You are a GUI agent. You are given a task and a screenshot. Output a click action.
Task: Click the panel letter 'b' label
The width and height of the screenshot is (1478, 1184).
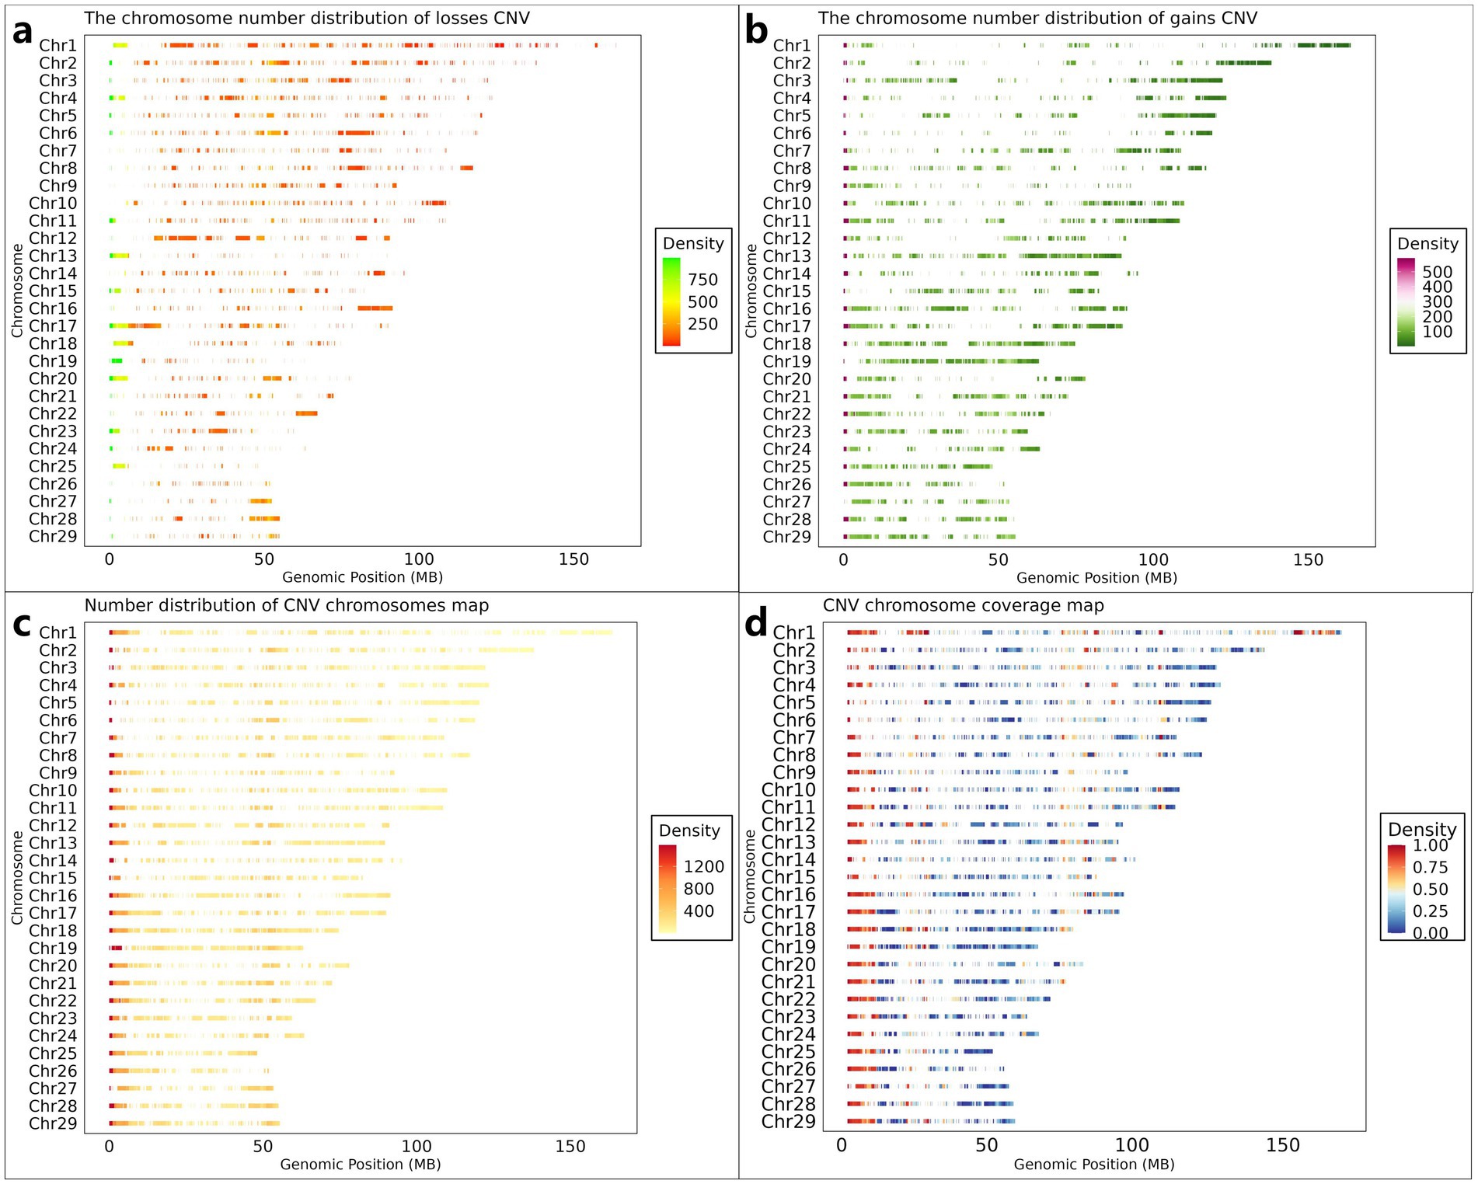tap(756, 33)
